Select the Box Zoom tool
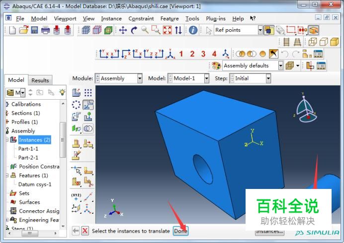Screen dimensions: 344x243 point(156,30)
